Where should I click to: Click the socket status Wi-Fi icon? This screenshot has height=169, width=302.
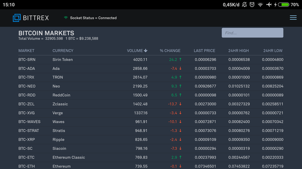pyautogui.click(x=66, y=18)
